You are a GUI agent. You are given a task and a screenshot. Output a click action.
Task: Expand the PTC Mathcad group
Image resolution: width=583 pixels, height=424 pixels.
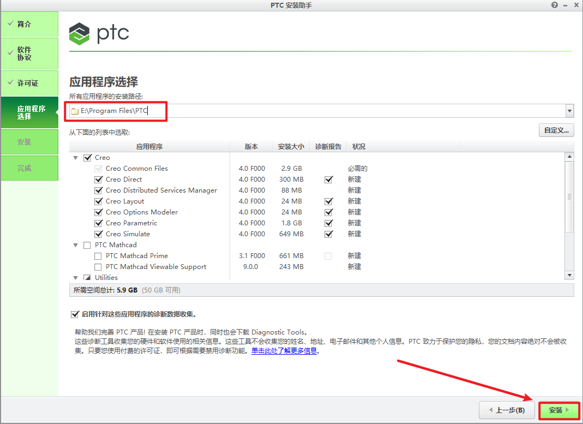pyautogui.click(x=75, y=244)
